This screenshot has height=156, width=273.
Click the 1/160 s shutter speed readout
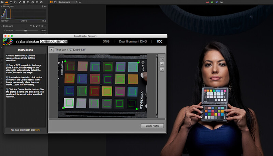tap(24, 21)
